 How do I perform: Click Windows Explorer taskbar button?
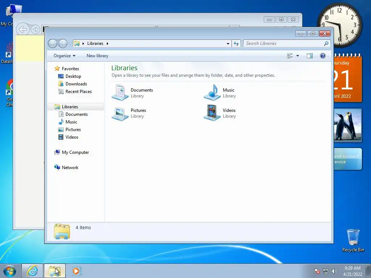click(55, 271)
